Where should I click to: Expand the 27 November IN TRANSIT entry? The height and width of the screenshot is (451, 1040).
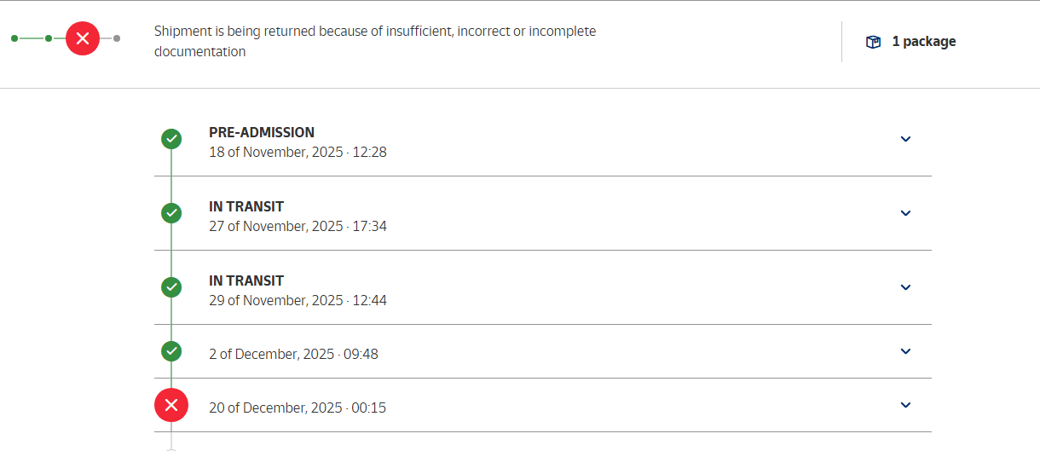905,213
